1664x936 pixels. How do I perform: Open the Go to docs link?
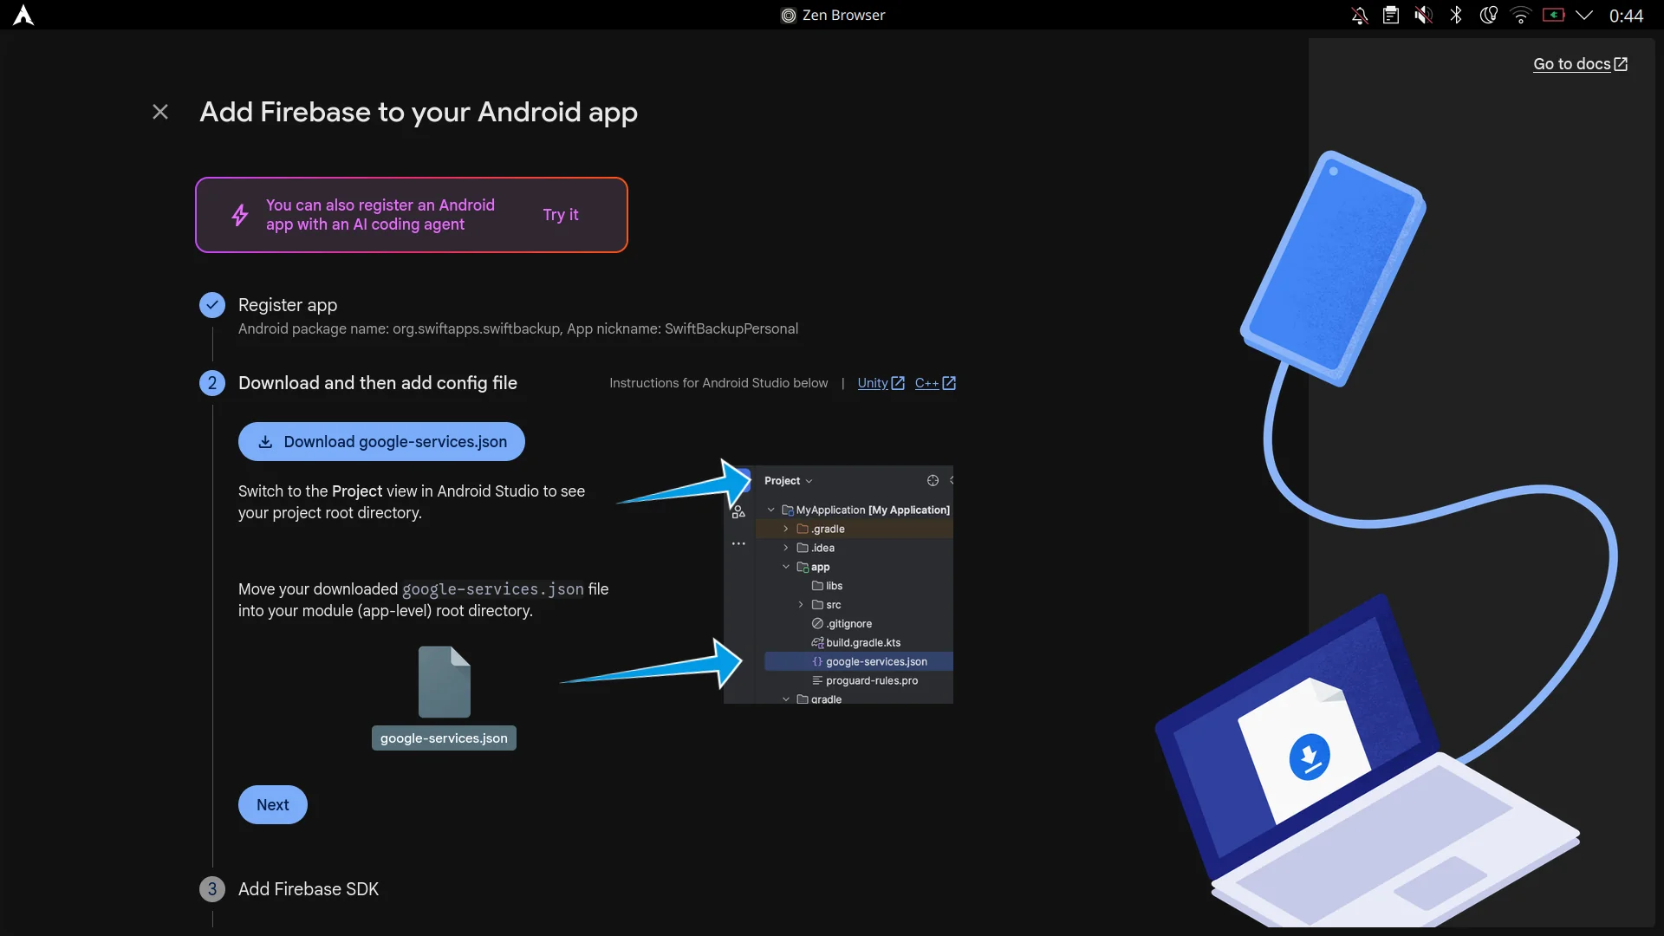click(x=1580, y=64)
